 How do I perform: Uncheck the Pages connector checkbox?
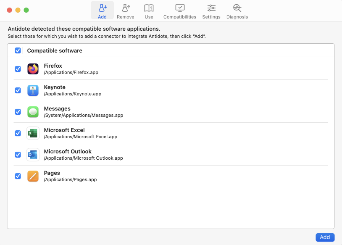[18, 176]
